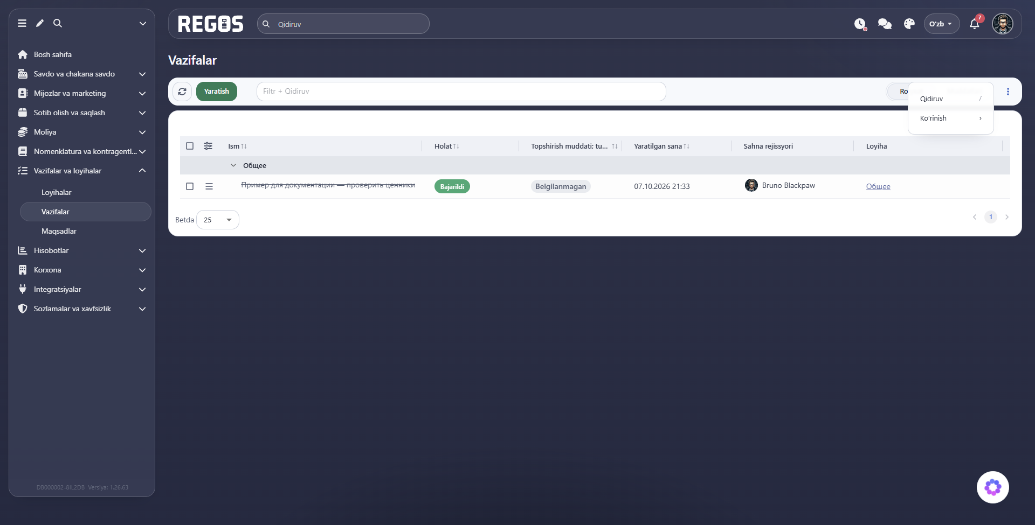Open the notifications bell icon

[975, 24]
